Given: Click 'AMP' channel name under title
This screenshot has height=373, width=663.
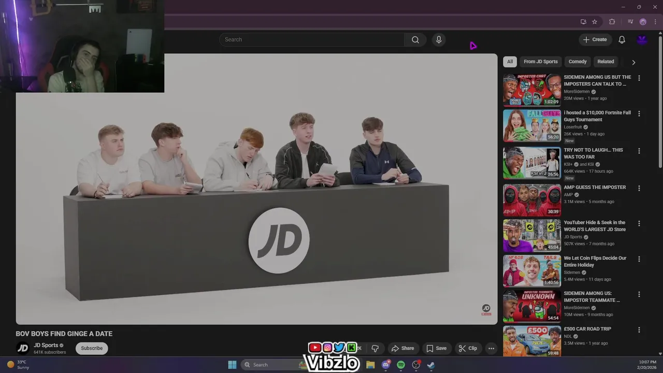Looking at the screenshot, I should (568, 195).
